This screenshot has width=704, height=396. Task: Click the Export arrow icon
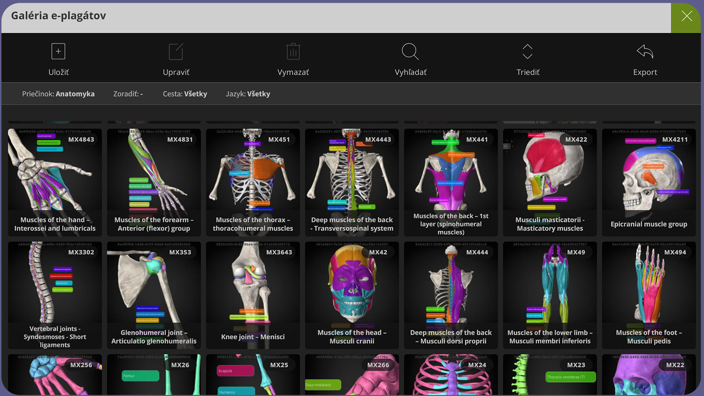tap(645, 52)
